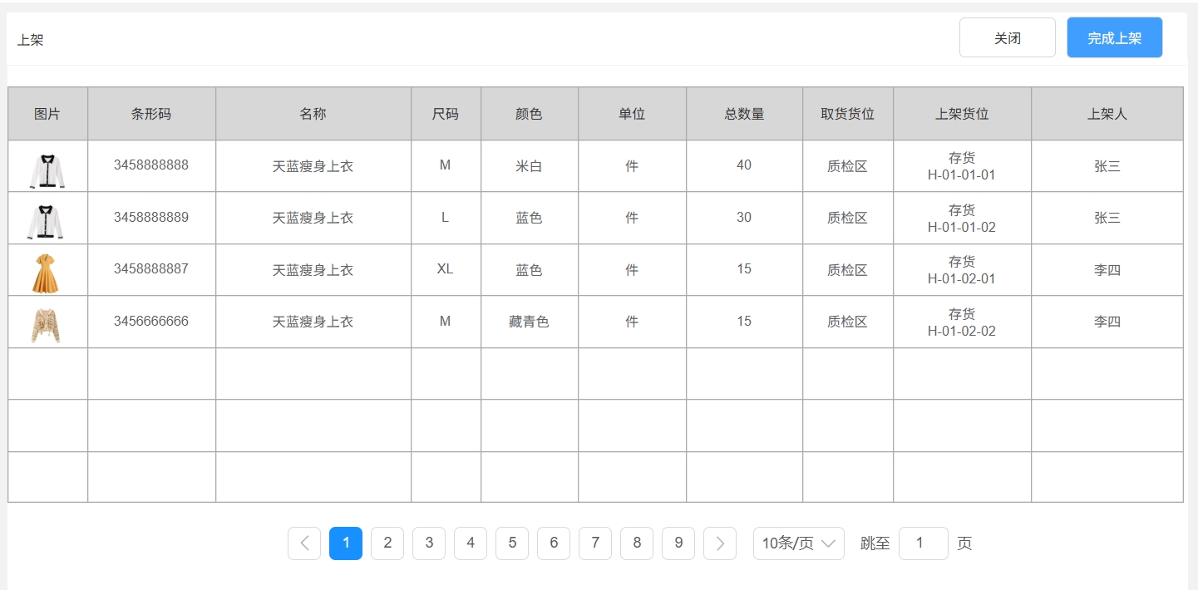
Task: Click the 关闭 button
Action: point(1008,38)
